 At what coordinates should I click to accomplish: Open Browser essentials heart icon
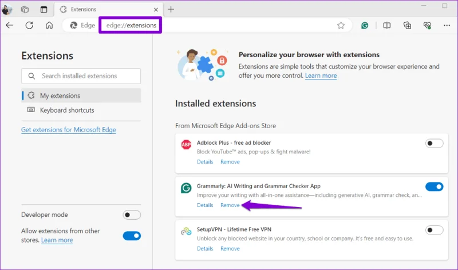[427, 25]
